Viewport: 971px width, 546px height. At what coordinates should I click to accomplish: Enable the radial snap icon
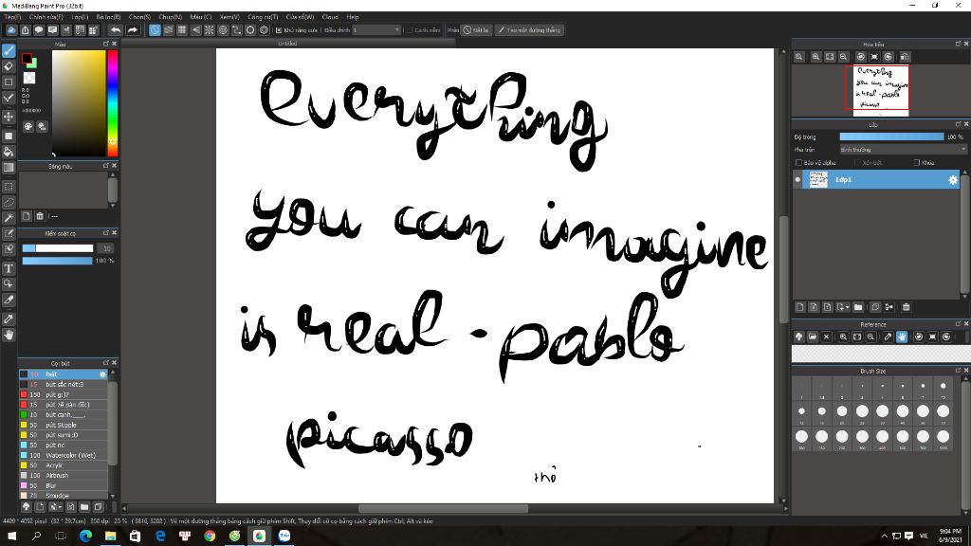coord(210,29)
